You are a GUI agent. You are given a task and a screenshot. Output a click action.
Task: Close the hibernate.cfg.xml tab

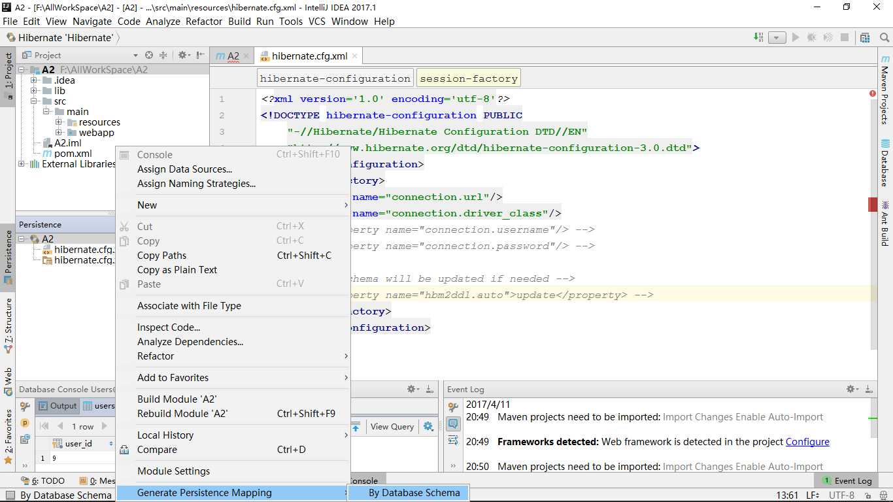pyautogui.click(x=356, y=56)
